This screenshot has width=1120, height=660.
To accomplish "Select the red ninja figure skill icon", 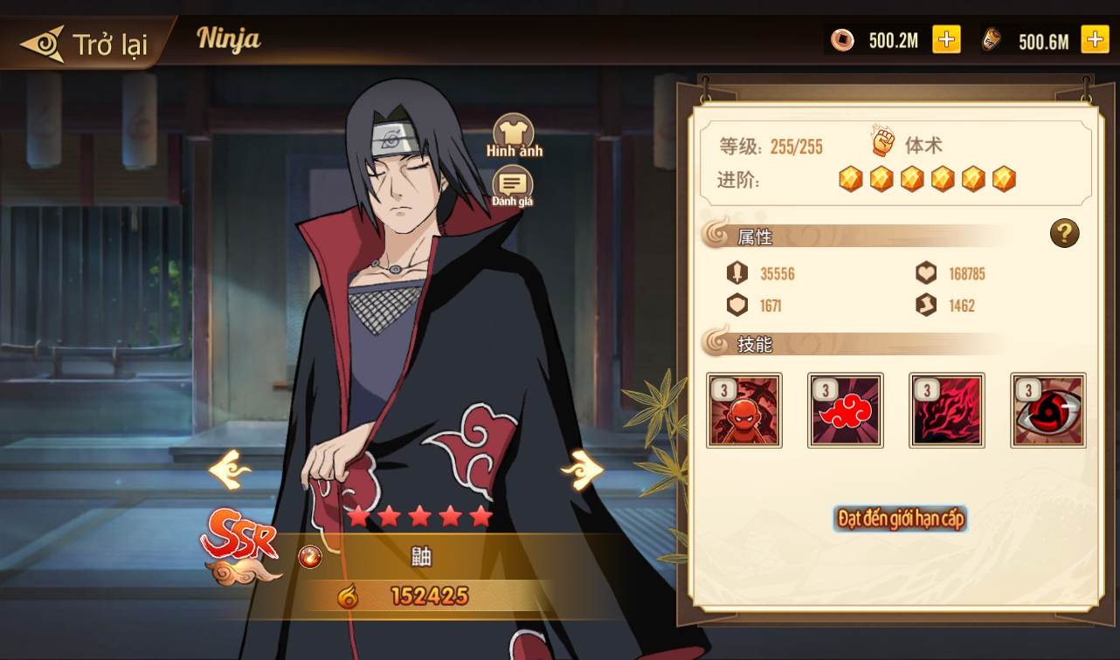I will coord(744,410).
